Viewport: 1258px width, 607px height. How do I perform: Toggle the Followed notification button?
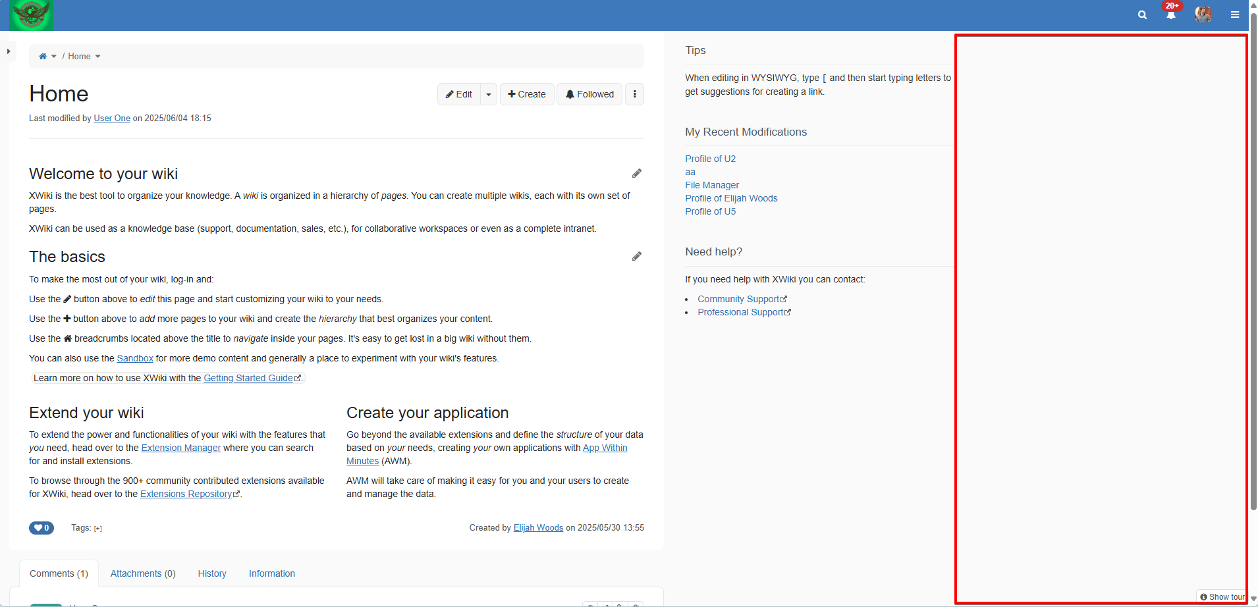point(589,94)
